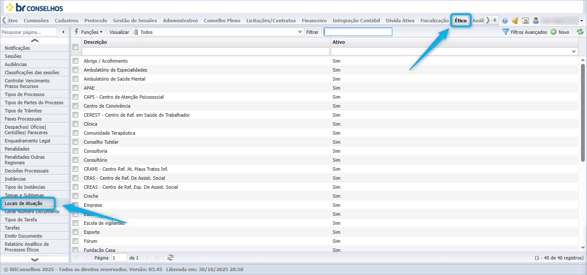Switch to the Financeiro tab
The width and height of the screenshot is (587, 275).
[314, 21]
